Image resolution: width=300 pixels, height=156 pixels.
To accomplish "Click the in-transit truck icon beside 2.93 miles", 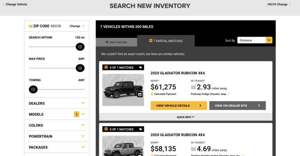I will (193, 87).
